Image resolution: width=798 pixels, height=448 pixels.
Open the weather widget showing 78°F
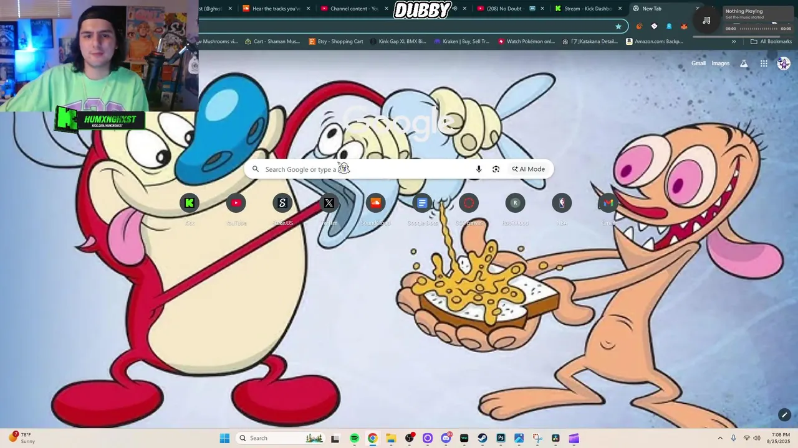click(x=22, y=438)
